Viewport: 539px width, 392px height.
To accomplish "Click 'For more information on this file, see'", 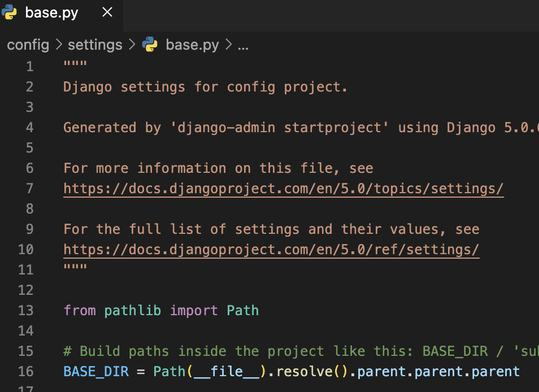I will [x=218, y=168].
